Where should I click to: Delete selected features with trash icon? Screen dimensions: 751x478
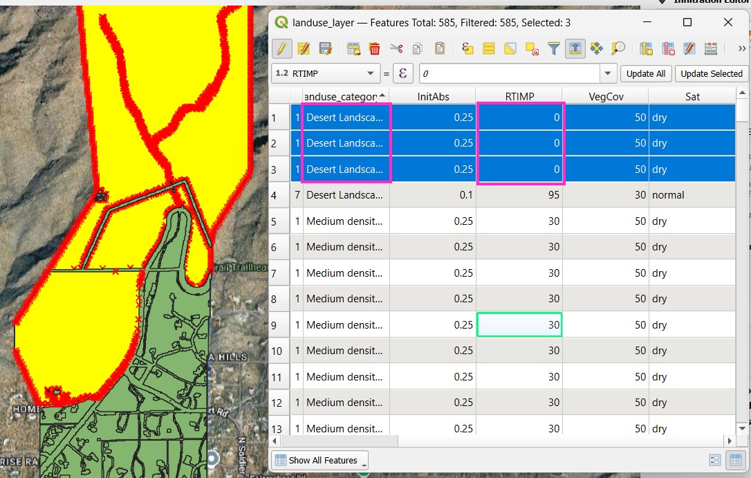click(374, 48)
